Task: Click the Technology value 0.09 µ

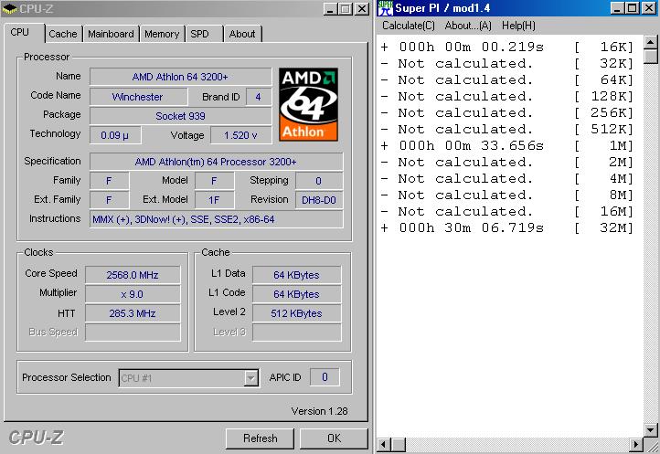Action: point(115,135)
